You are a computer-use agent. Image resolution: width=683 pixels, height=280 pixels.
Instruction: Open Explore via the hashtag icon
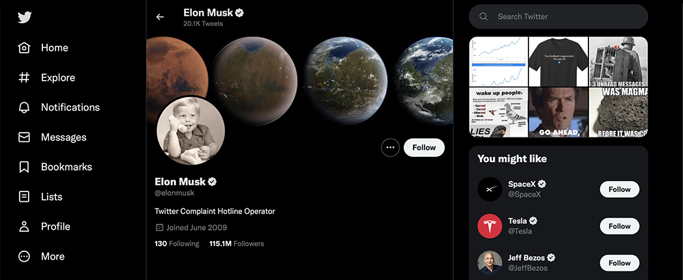pos(24,77)
